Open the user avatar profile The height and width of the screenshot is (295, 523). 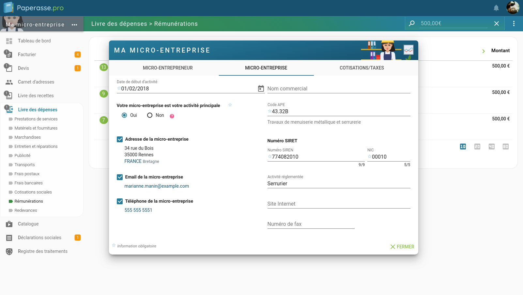[513, 8]
